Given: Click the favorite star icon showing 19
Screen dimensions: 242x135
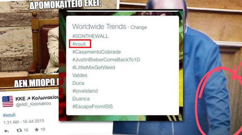Looking at the screenshot, I should tap(37, 129).
